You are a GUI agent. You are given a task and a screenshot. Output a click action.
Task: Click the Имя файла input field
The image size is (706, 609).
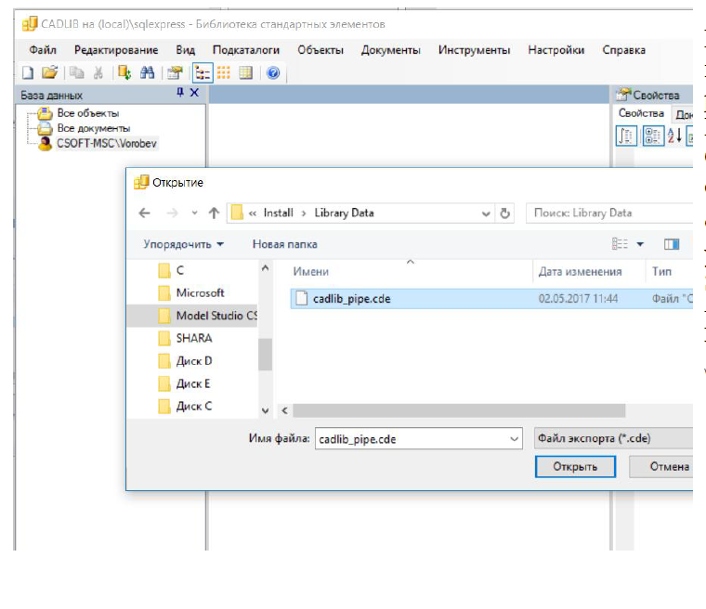coord(419,439)
